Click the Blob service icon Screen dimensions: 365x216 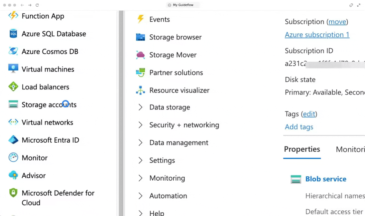coord(296,179)
